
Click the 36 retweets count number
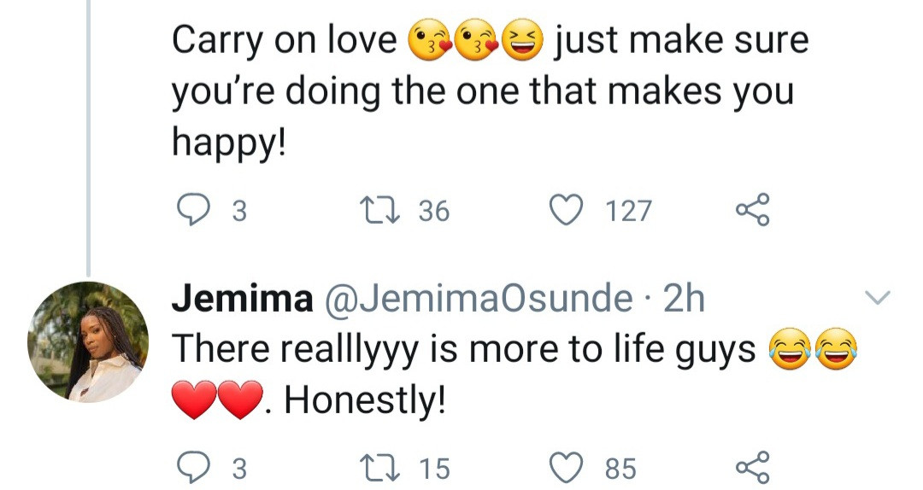pyautogui.click(x=433, y=211)
